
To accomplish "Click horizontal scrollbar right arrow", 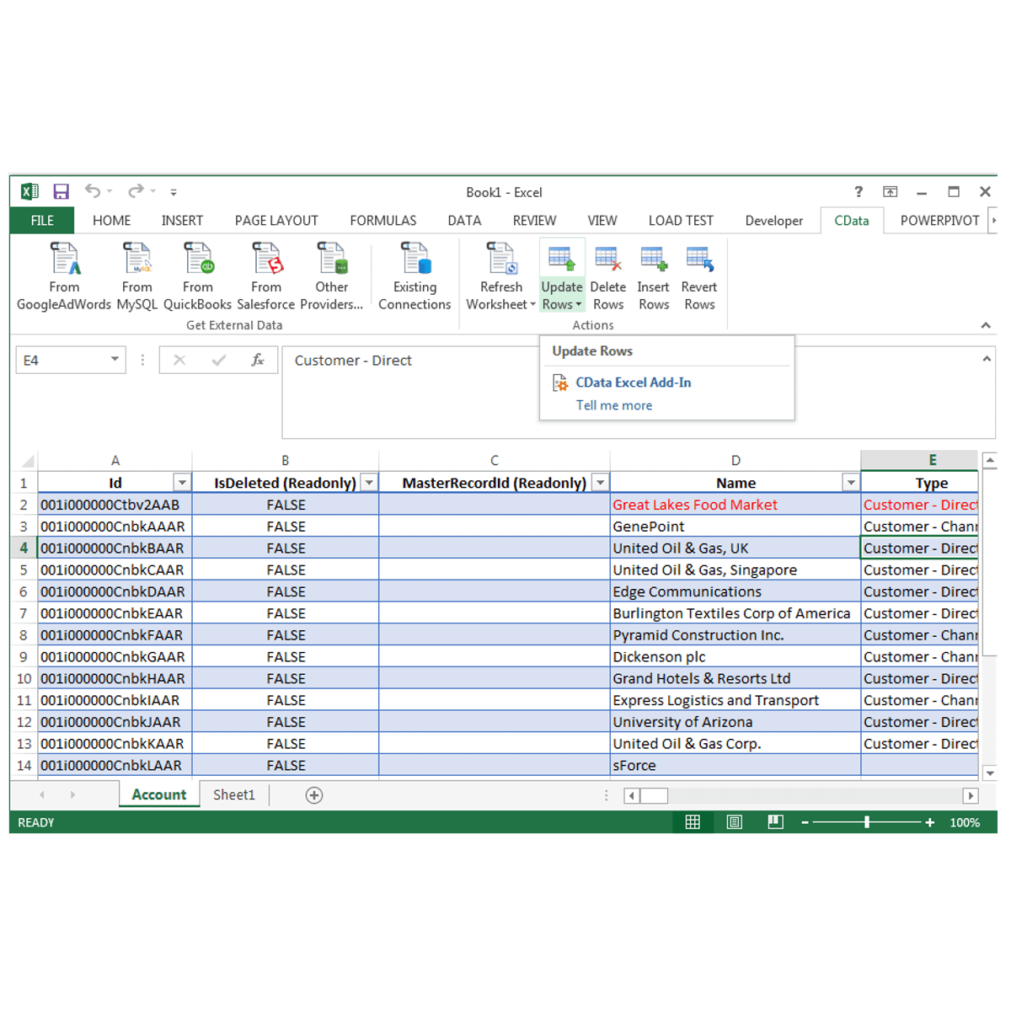I will point(971,795).
